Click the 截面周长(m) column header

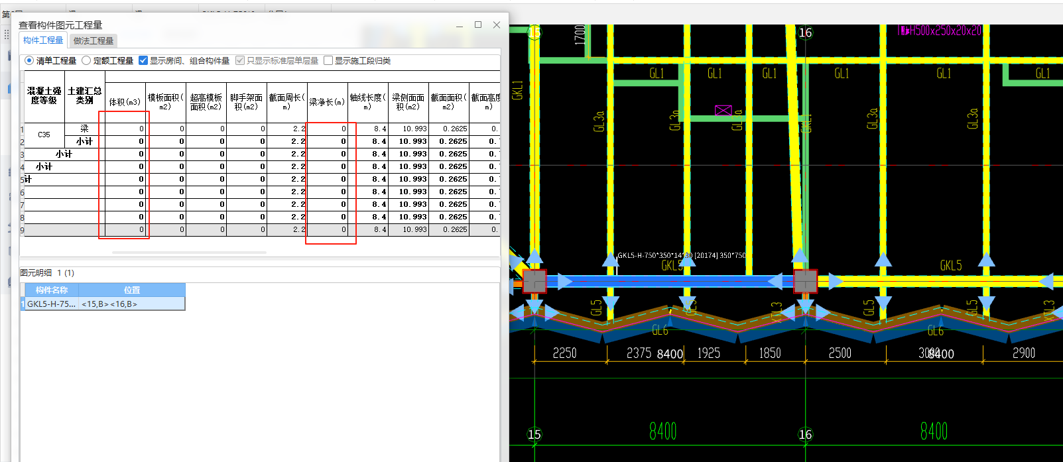pyautogui.click(x=287, y=102)
